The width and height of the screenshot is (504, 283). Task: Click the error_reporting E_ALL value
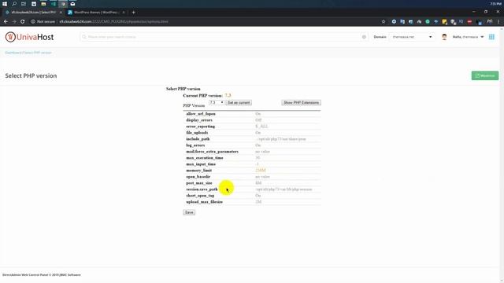coord(261,127)
